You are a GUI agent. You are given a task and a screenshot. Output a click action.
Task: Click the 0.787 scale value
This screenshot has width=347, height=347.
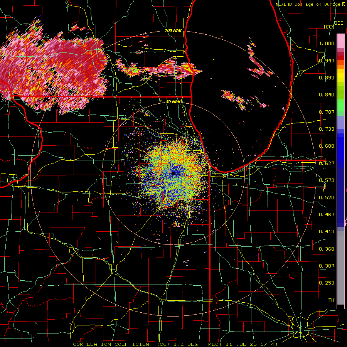(327, 112)
